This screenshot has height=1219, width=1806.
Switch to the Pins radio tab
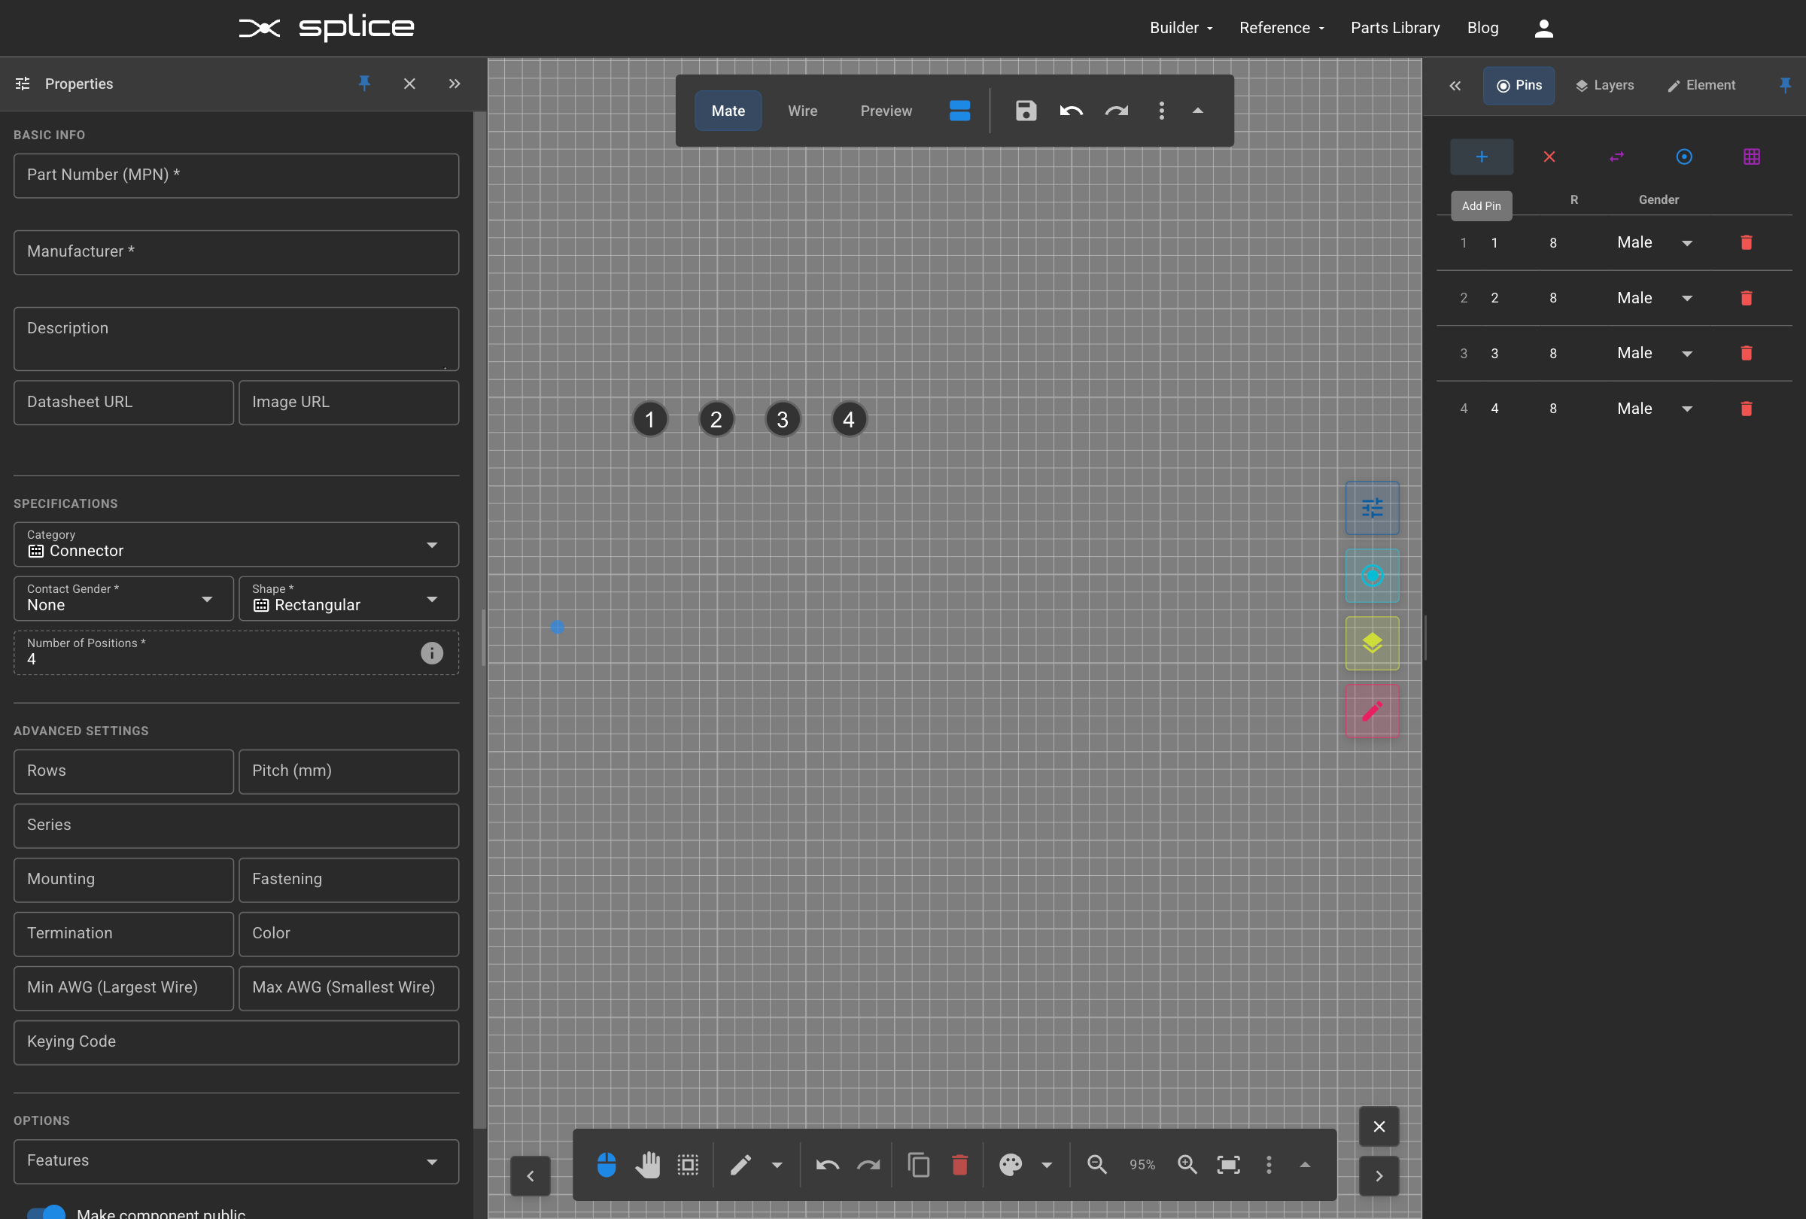point(1519,86)
